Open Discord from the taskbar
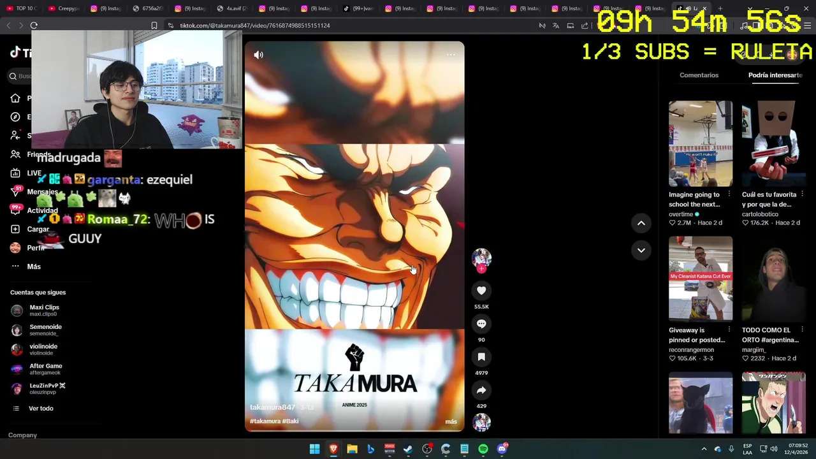The image size is (816, 459). (502, 449)
